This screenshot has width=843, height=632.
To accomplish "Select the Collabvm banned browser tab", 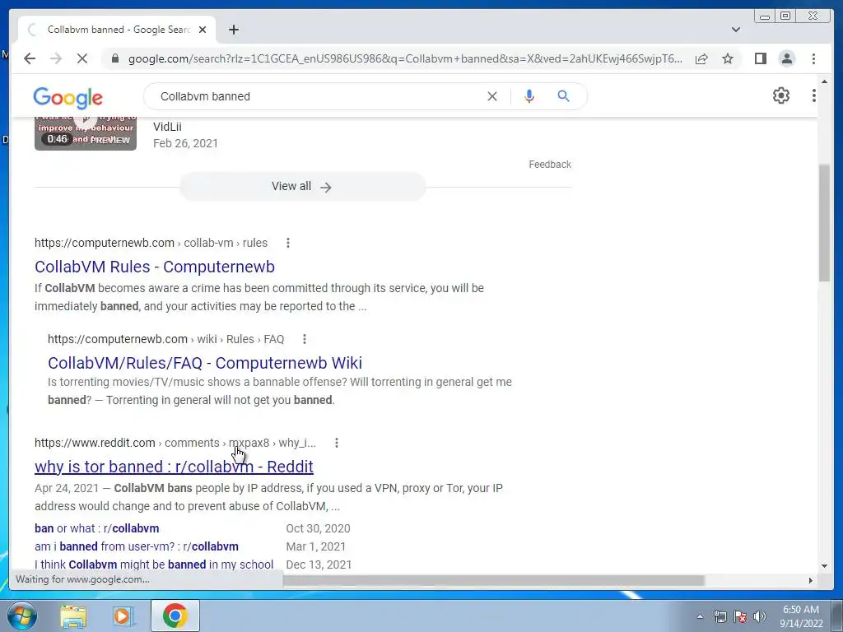I will (x=117, y=30).
